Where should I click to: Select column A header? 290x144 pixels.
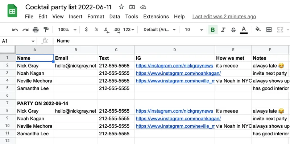click(x=35, y=50)
